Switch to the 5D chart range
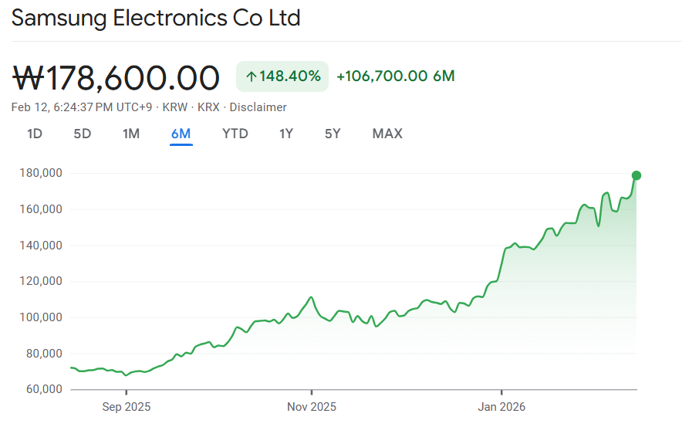Image resolution: width=682 pixels, height=427 pixels. click(x=83, y=134)
